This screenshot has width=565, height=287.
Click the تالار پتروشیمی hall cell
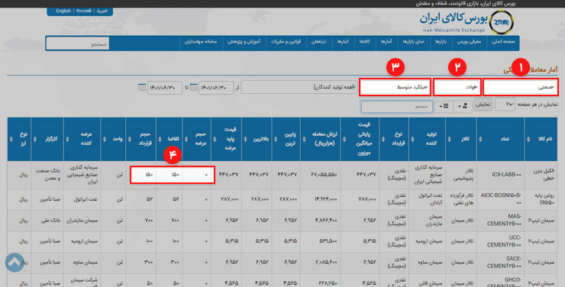pyautogui.click(x=462, y=174)
